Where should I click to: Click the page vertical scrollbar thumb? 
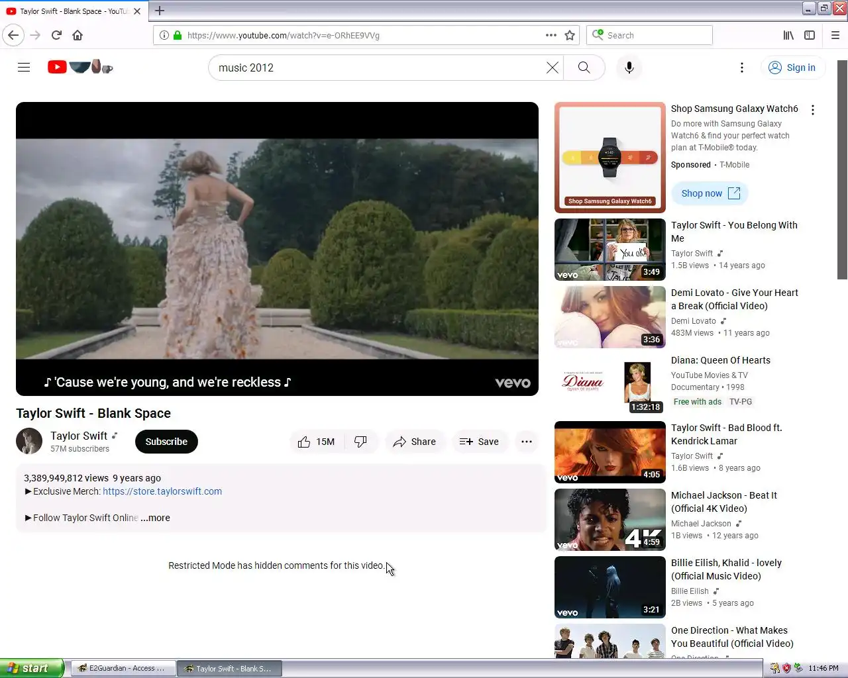(x=842, y=169)
